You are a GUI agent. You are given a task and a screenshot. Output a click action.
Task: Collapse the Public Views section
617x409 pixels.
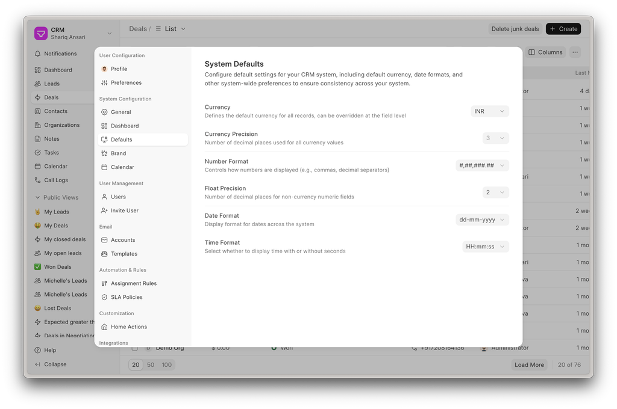(x=38, y=197)
